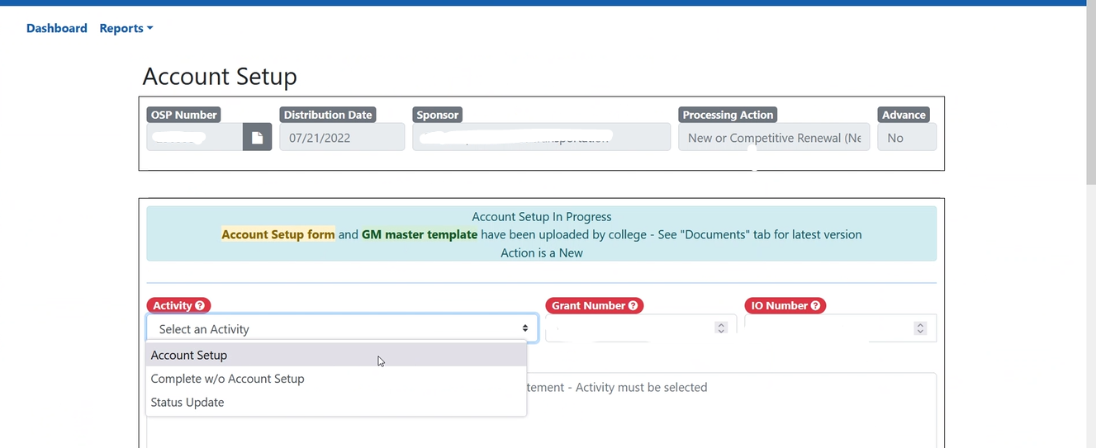Viewport: 1096px width, 448px height.
Task: Open the OSP Number document icon
Action: pos(257,138)
